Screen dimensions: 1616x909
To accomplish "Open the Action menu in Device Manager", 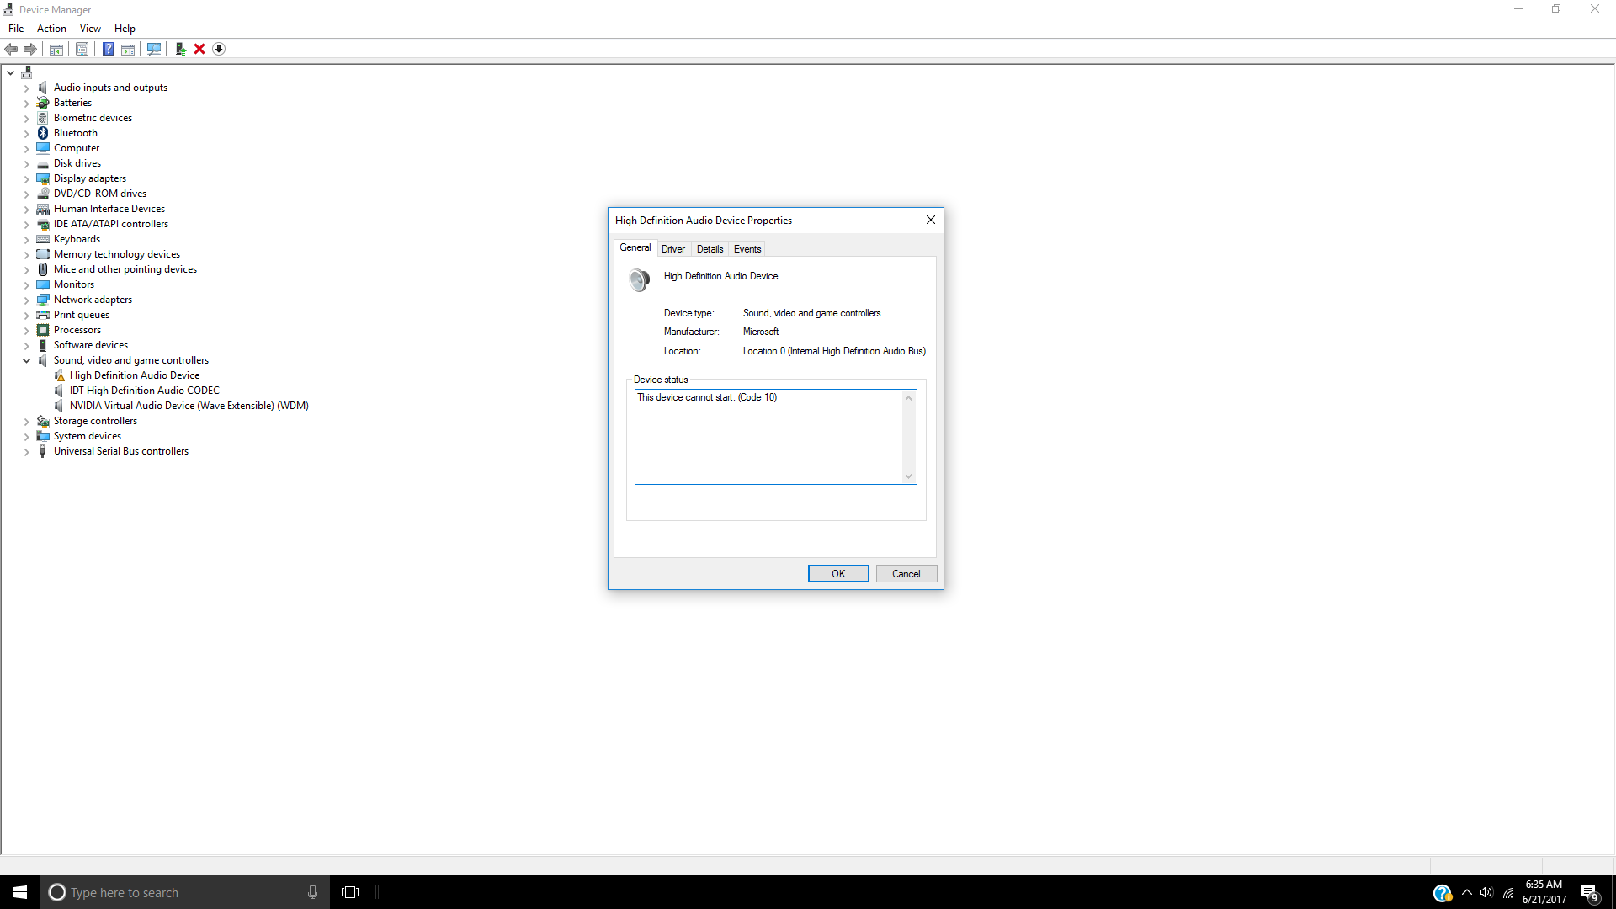I will click(x=51, y=28).
